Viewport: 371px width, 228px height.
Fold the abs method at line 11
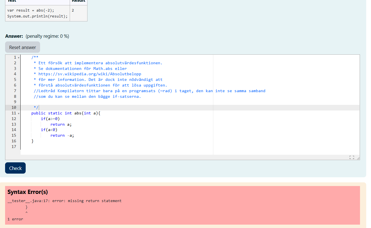click(x=19, y=113)
